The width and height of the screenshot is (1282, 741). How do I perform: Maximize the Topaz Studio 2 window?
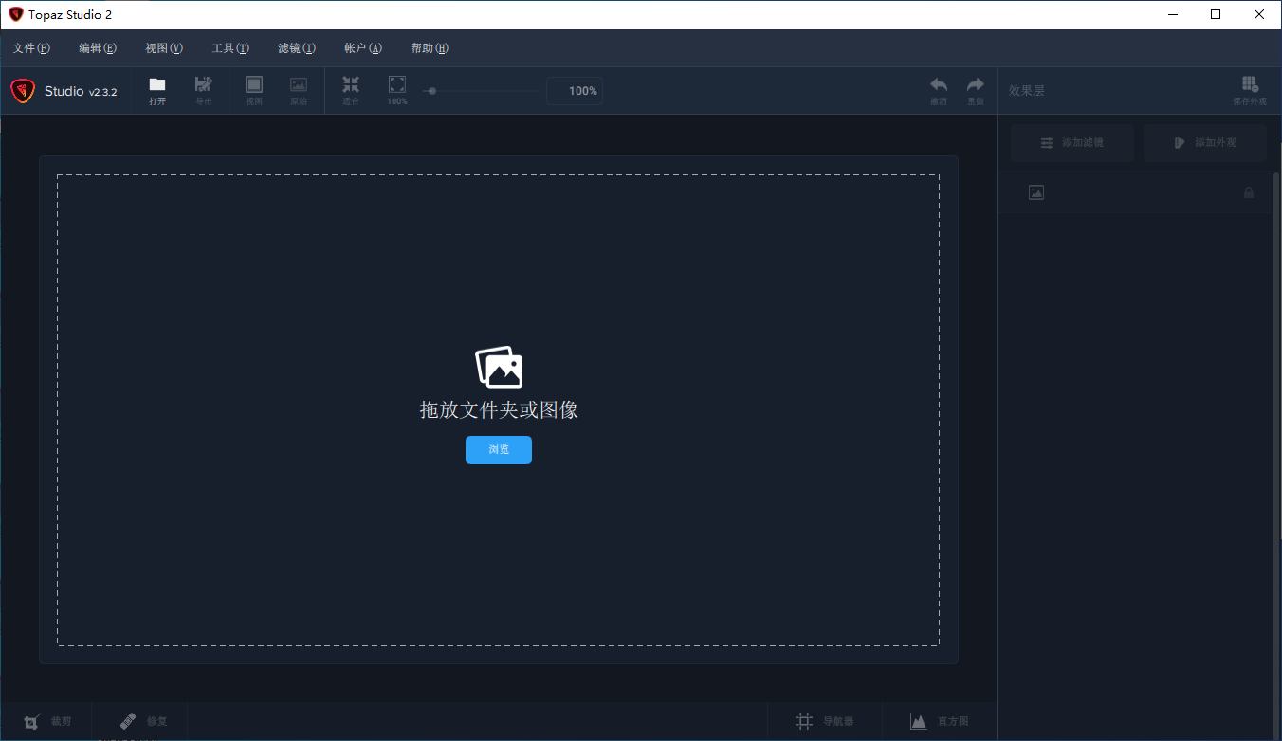pyautogui.click(x=1216, y=14)
